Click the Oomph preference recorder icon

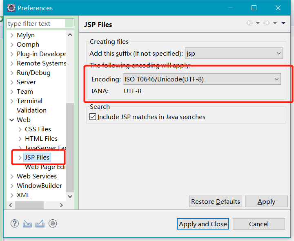(x=52, y=223)
